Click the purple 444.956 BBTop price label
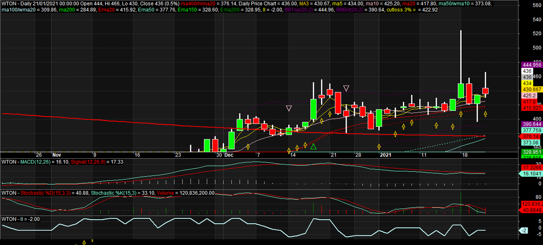The height and width of the screenshot is (245, 543). [532, 65]
